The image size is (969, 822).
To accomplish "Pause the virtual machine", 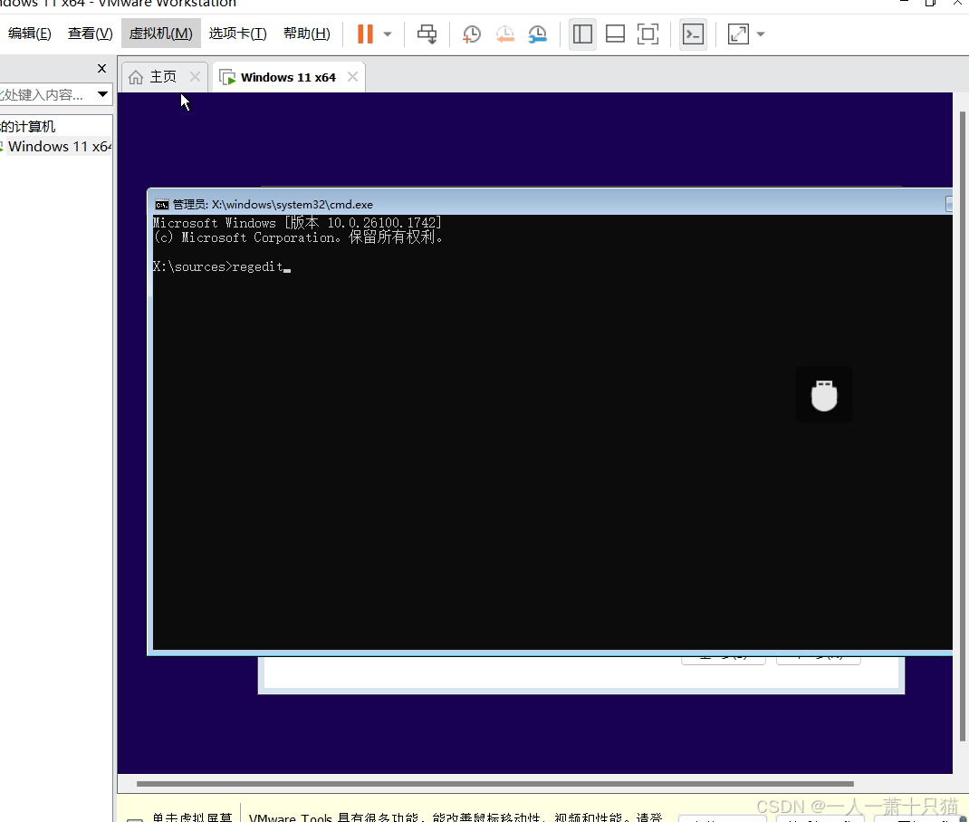I will click(x=365, y=34).
